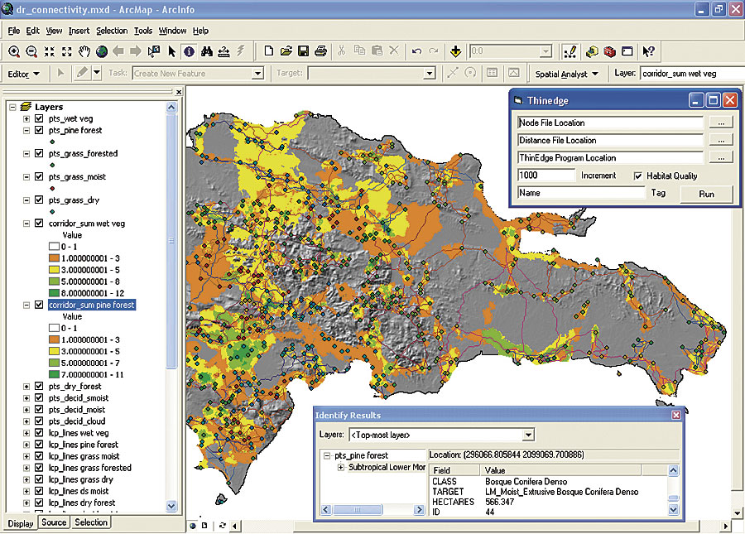Screen dimensions: 745x534
Task: Click the Add Data button
Action: [x=454, y=51]
